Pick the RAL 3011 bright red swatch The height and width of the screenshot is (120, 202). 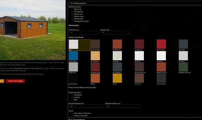161,44
